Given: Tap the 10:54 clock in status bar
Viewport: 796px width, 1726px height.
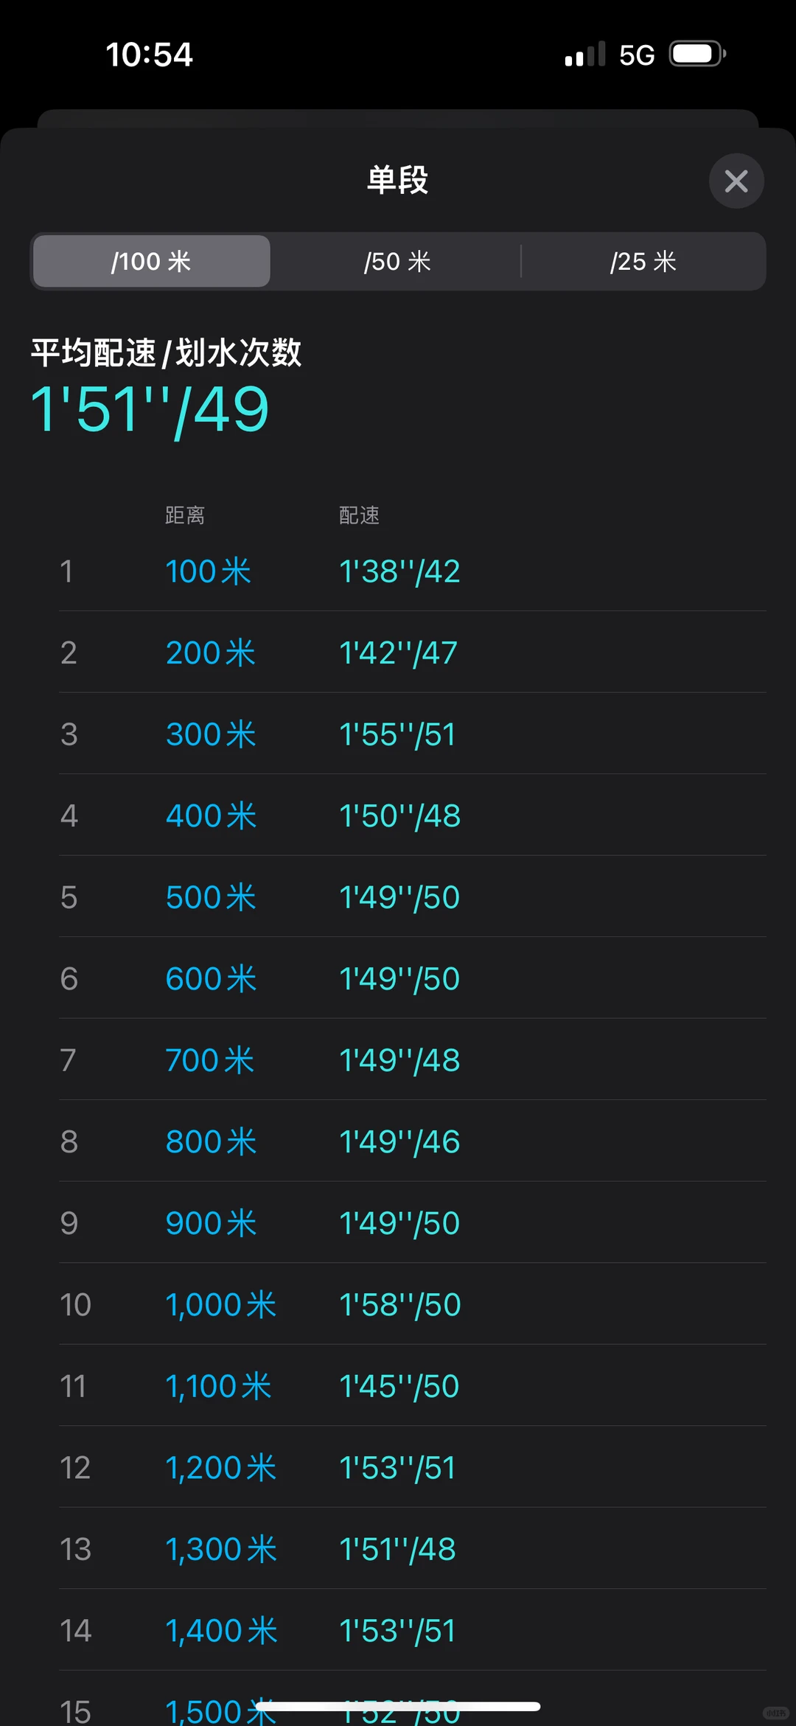Looking at the screenshot, I should [149, 55].
